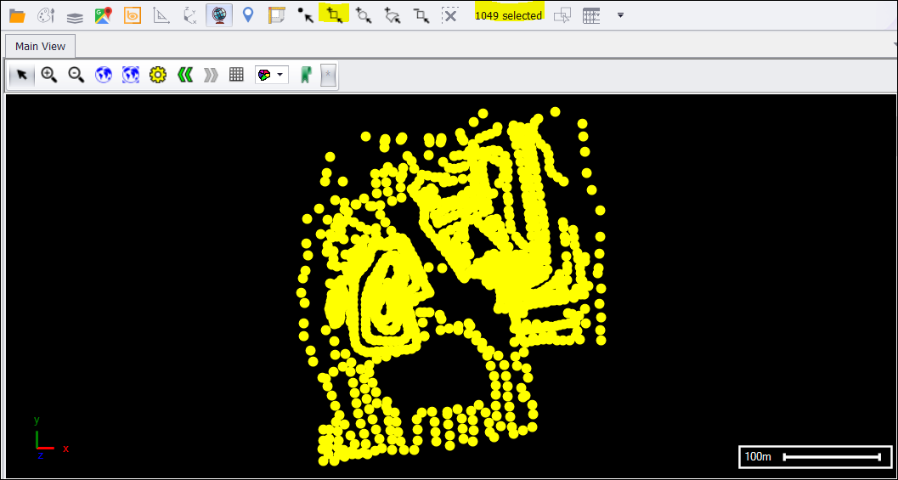898x480 pixels.
Task: Click the zoom out magnifier
Action: point(76,75)
